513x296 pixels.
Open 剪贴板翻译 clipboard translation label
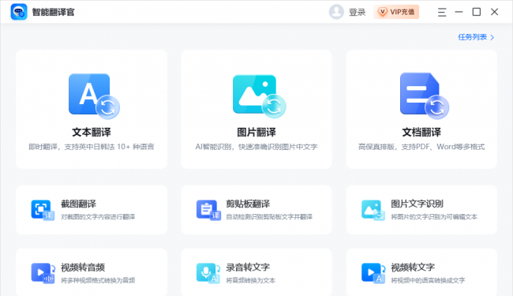click(x=248, y=204)
